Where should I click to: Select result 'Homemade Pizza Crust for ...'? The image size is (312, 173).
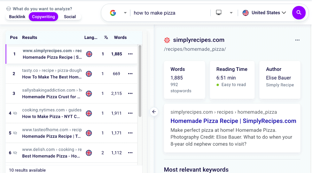51,97
